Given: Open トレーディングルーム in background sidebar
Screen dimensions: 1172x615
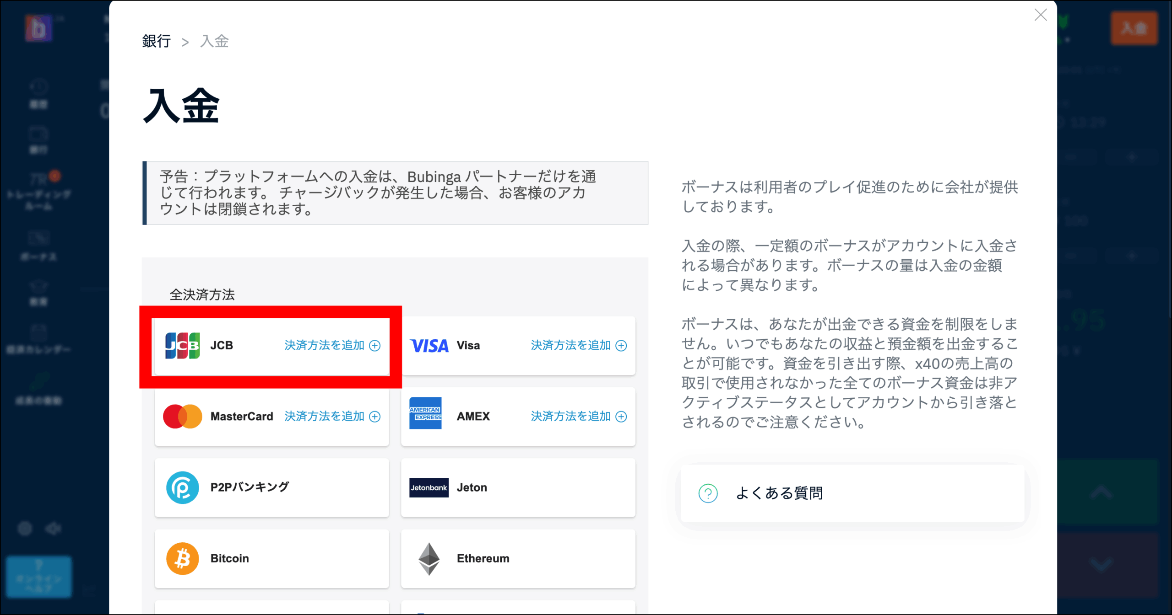Looking at the screenshot, I should 38,191.
